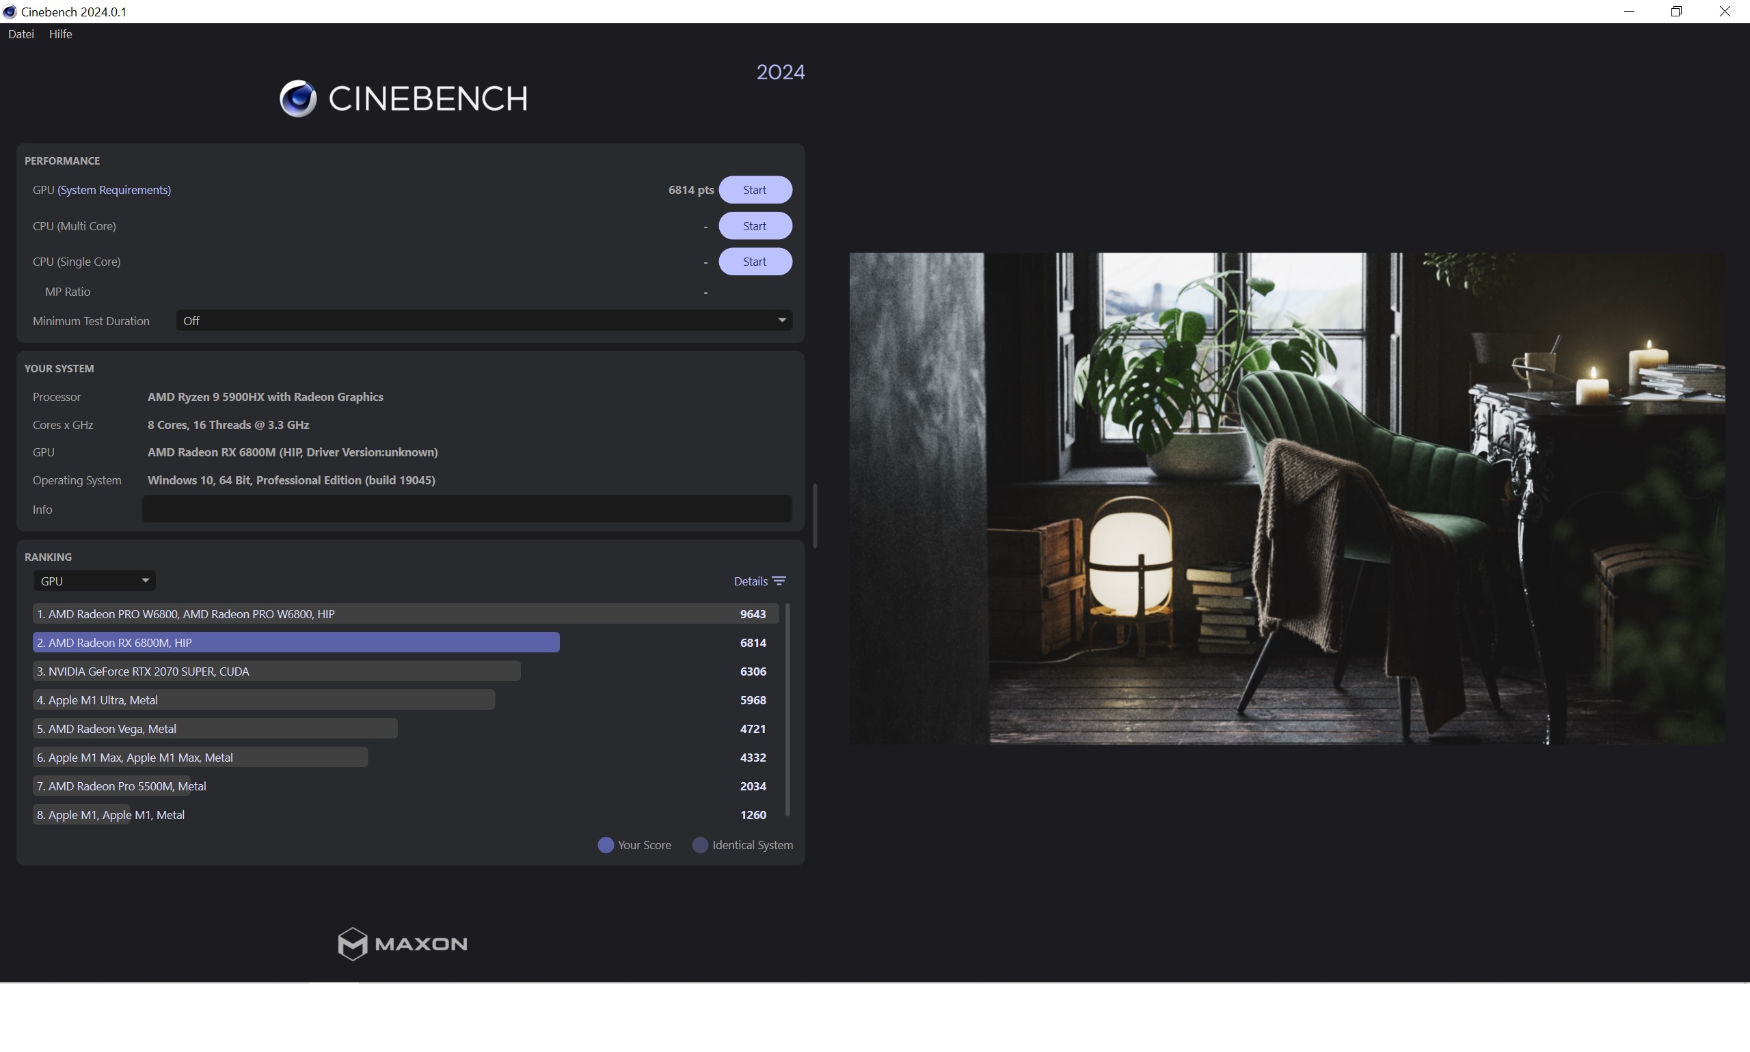
Task: Open the Hilfe menu
Action: pos(60,34)
